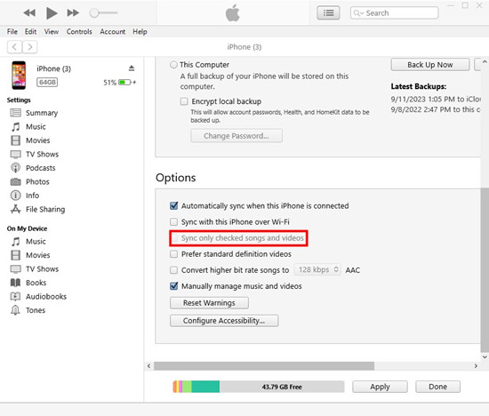Screen dimensions: 489x416
Task: Click Reset Warnings button
Action: click(x=209, y=303)
